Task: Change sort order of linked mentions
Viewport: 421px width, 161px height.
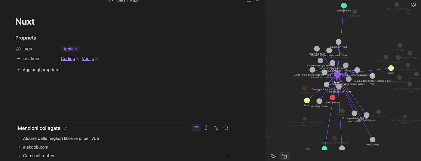Action: (216, 128)
